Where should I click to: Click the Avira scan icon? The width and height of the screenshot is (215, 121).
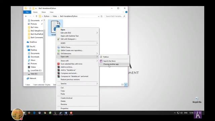tap(58, 64)
